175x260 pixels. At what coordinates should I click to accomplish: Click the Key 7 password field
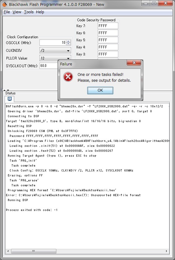coord(108,26)
